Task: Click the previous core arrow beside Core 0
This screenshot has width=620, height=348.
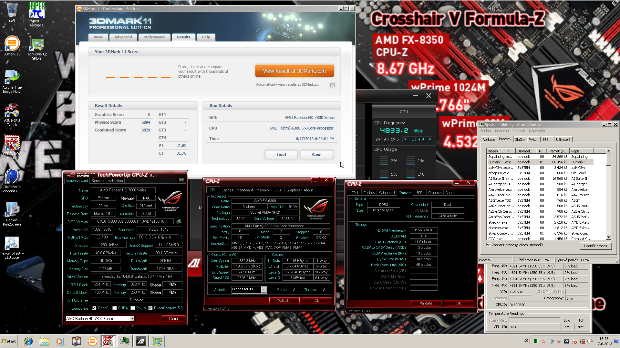Action: coord(405,139)
